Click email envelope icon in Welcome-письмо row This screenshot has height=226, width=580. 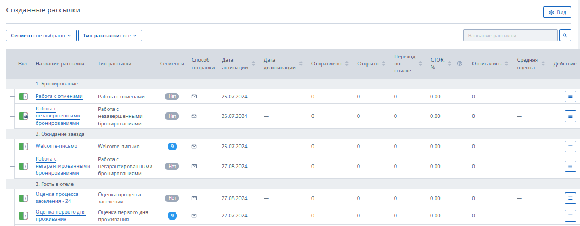coord(194,147)
